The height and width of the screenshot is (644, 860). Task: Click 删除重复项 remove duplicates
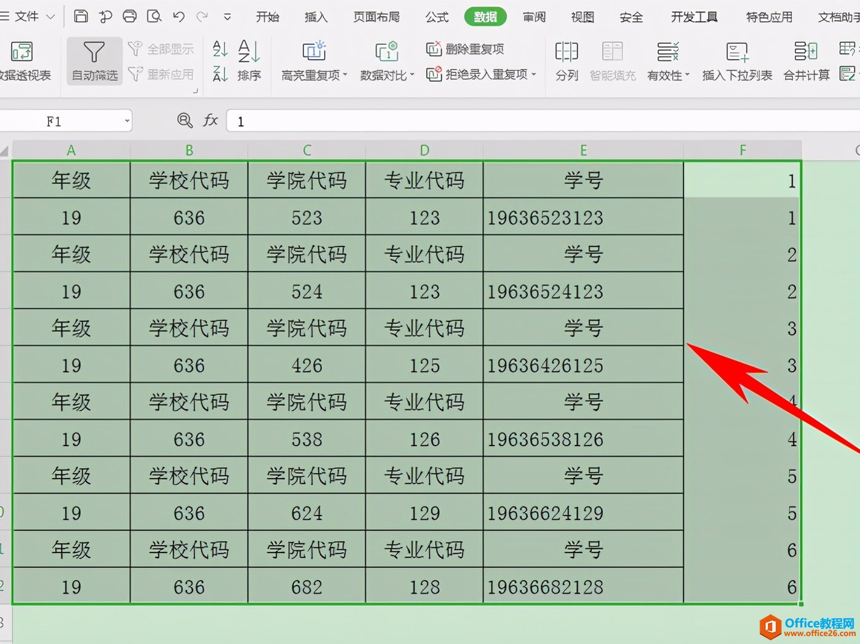pyautogui.click(x=465, y=49)
